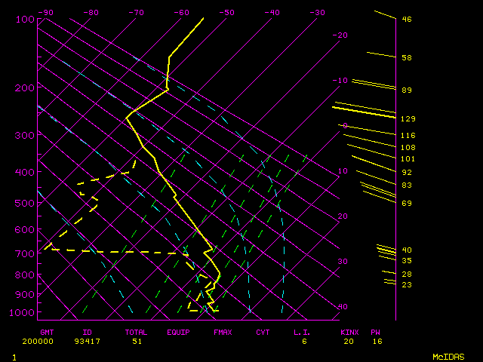
Task: Select the 23 knot wind speed label
Action: pyautogui.click(x=407, y=285)
